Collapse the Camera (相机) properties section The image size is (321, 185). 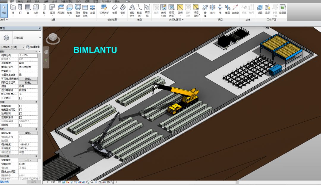pyautogui.click(x=36, y=129)
